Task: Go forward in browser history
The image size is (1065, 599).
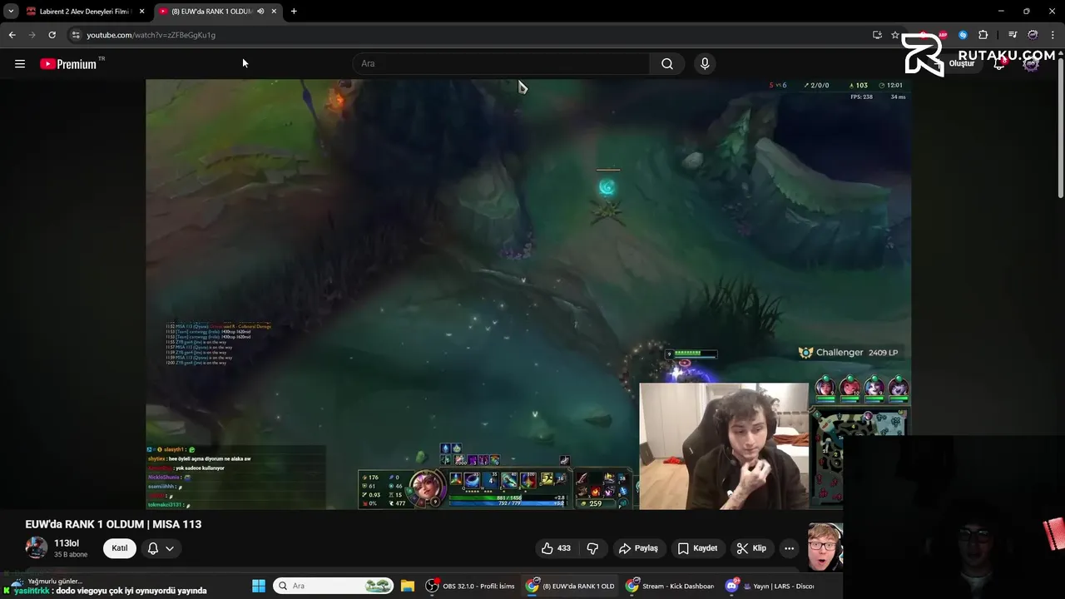Action: click(x=32, y=35)
